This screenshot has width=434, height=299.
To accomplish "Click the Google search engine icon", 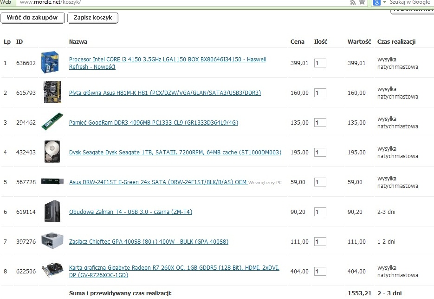I will tap(377, 2).
